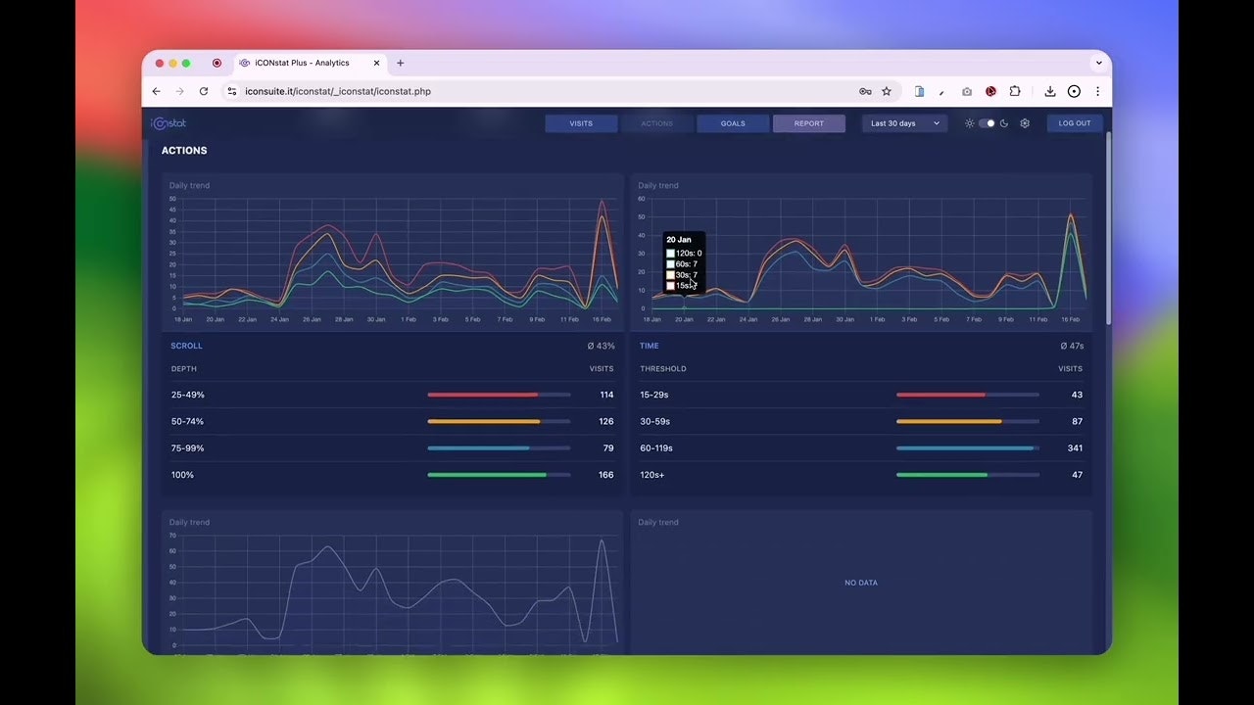
Task: Toggle the 120s series in chart tooltip
Action: [684, 254]
